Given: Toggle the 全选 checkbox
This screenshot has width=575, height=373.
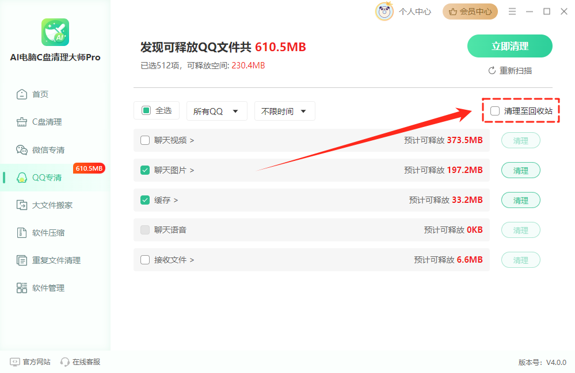Looking at the screenshot, I should [146, 110].
